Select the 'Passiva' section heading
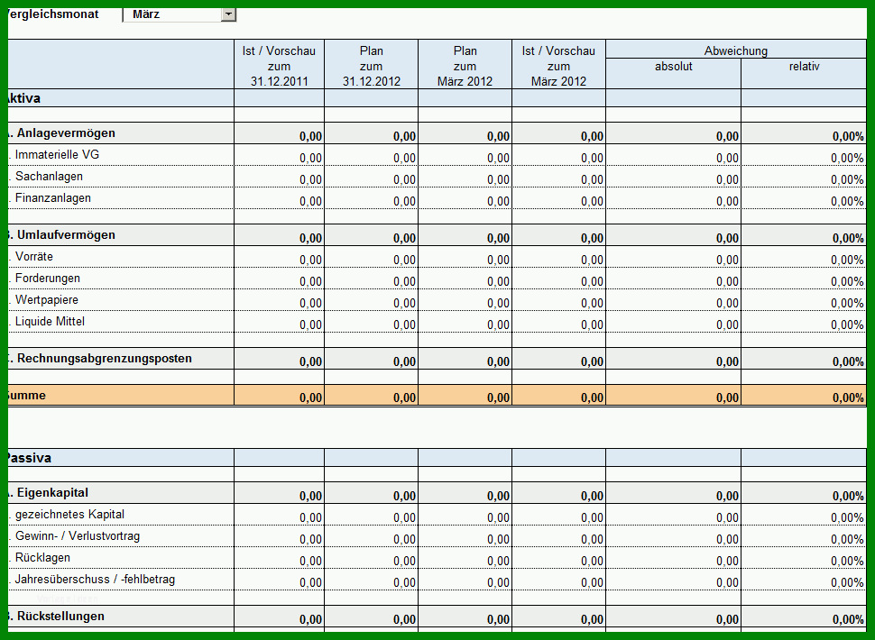 click(29, 458)
